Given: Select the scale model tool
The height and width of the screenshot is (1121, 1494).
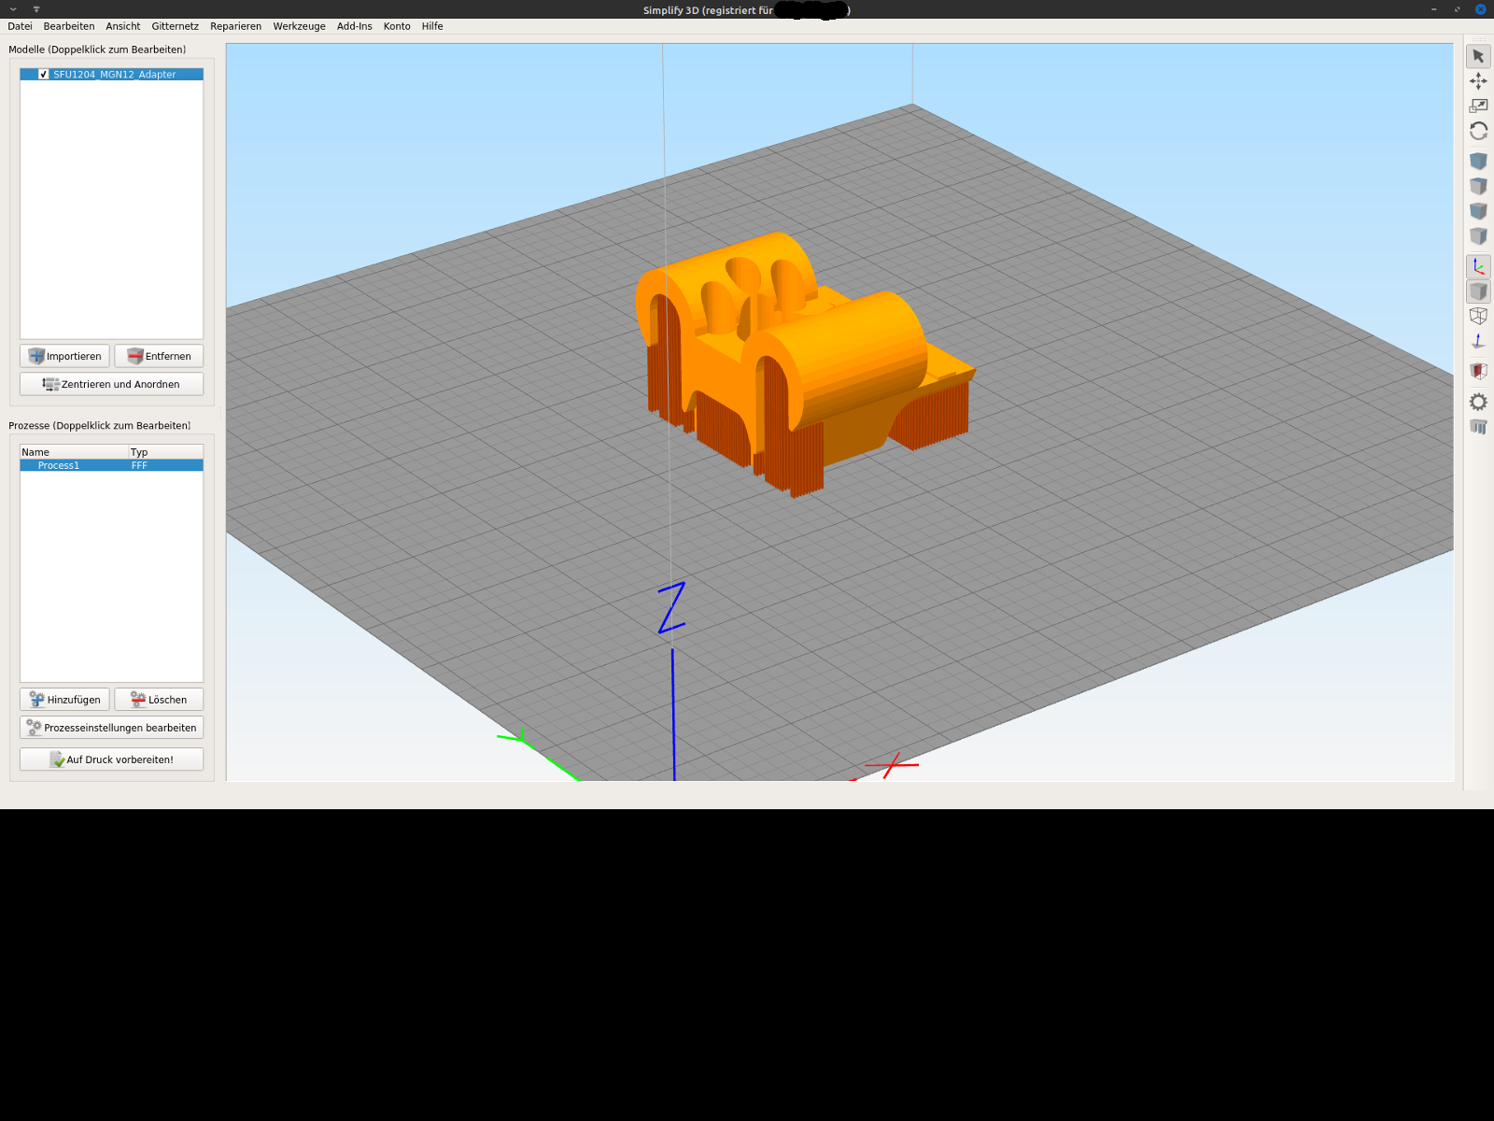Looking at the screenshot, I should (x=1478, y=106).
